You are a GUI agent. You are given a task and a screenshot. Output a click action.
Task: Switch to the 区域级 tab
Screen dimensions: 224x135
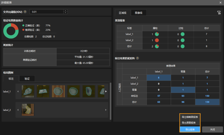click(x=123, y=13)
